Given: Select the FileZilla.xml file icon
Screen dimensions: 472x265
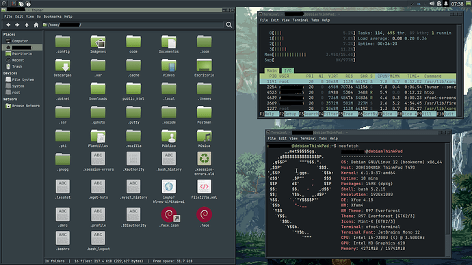Looking at the screenshot, I should click(204, 186).
